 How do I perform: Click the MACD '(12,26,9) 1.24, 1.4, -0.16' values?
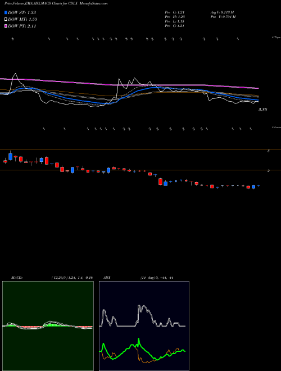click(x=72, y=278)
